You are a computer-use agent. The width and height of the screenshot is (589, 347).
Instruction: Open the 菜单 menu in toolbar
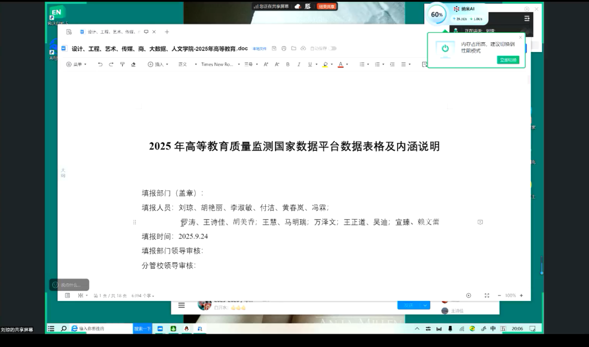(x=77, y=64)
